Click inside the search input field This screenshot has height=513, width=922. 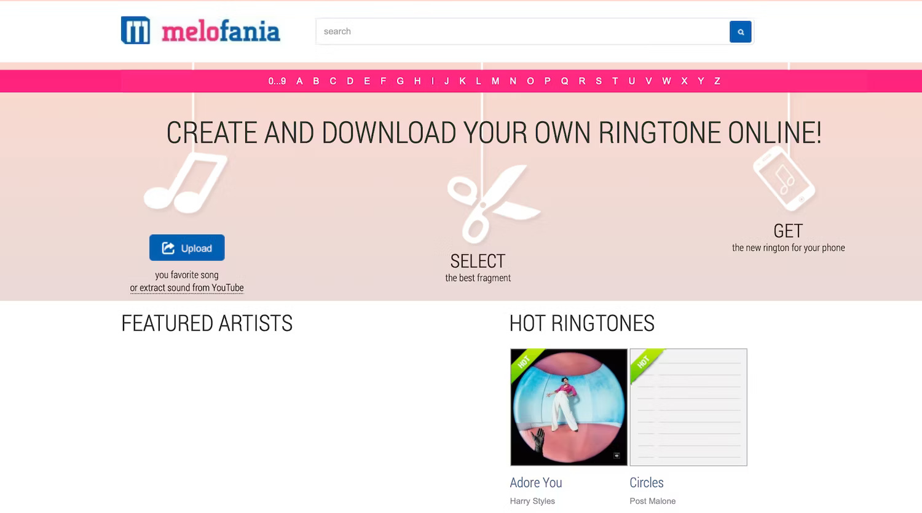coord(522,31)
